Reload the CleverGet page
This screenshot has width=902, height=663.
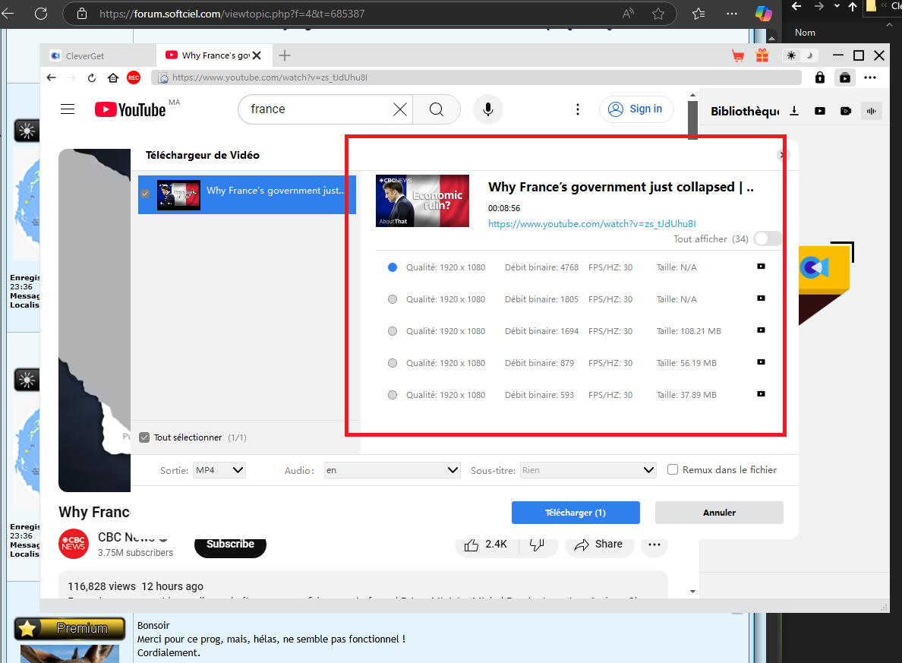coord(91,77)
